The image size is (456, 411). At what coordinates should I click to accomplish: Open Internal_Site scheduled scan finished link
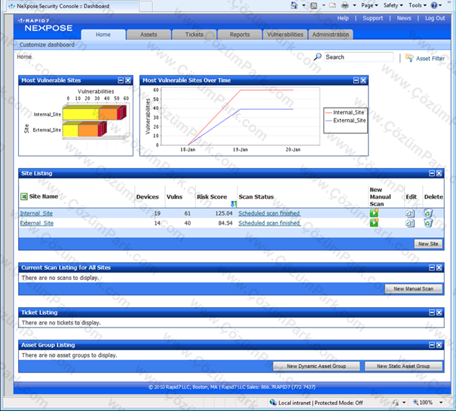pos(269,213)
